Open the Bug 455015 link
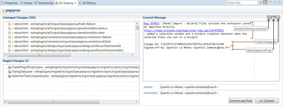283x106 pixels. (x=151, y=23)
